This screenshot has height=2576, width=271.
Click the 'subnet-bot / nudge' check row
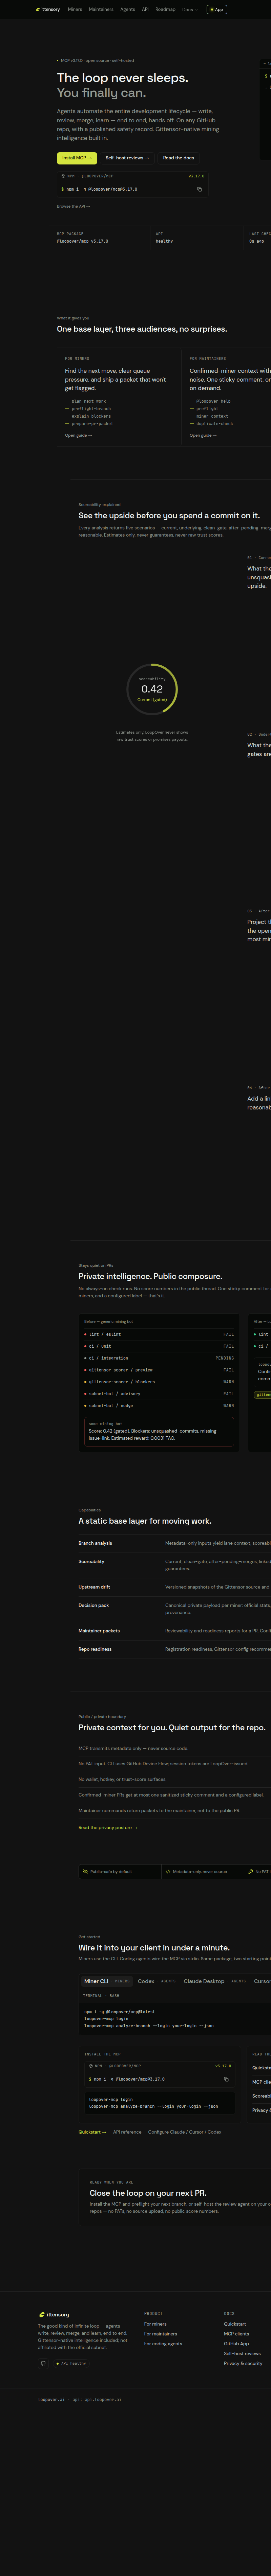pos(160,1405)
